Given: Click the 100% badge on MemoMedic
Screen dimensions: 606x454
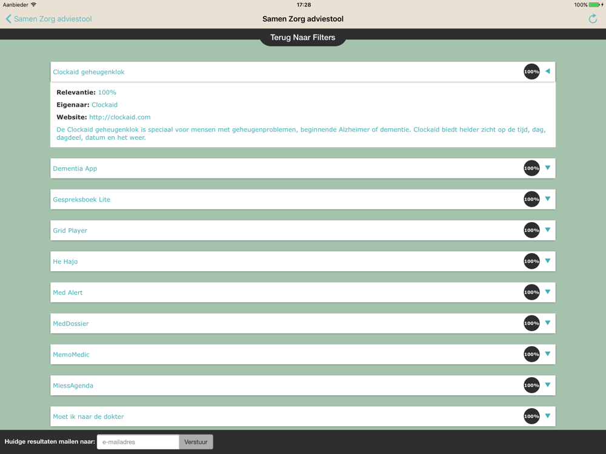Looking at the screenshot, I should click(531, 354).
